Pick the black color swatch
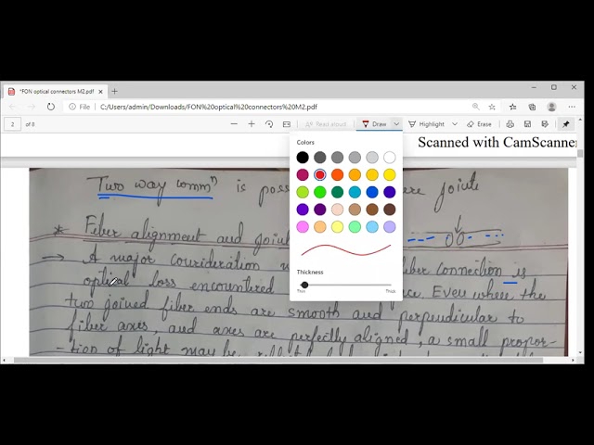The height and width of the screenshot is (445, 594). tap(303, 157)
